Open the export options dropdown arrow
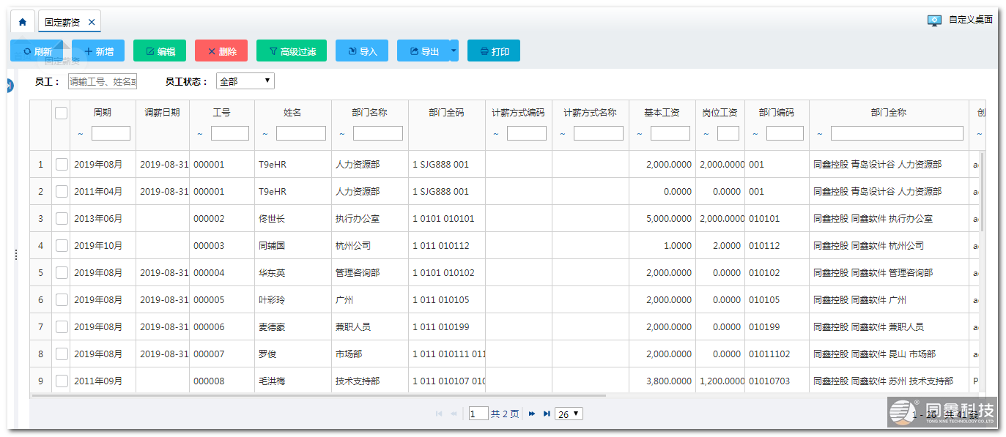 pos(454,51)
